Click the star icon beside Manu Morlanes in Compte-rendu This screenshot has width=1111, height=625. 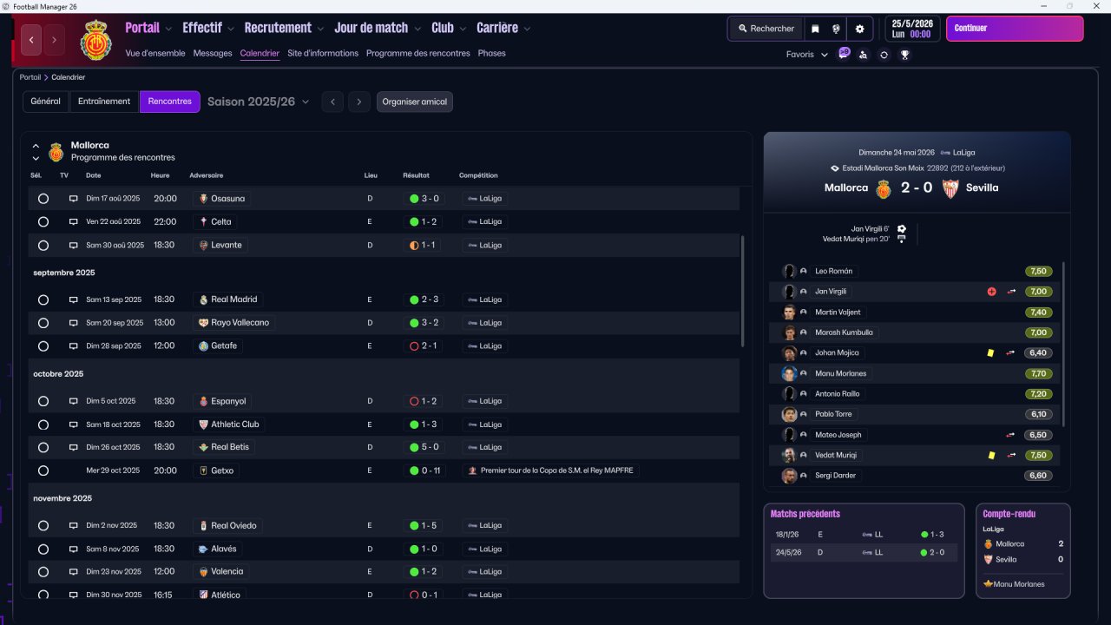coord(988,584)
